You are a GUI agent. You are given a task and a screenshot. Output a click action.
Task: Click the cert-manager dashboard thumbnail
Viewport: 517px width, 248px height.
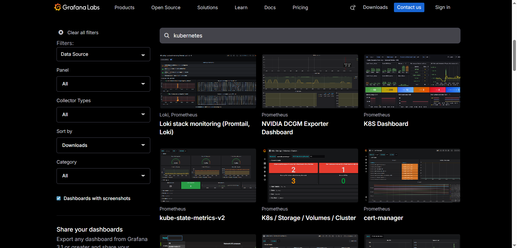coord(412,175)
